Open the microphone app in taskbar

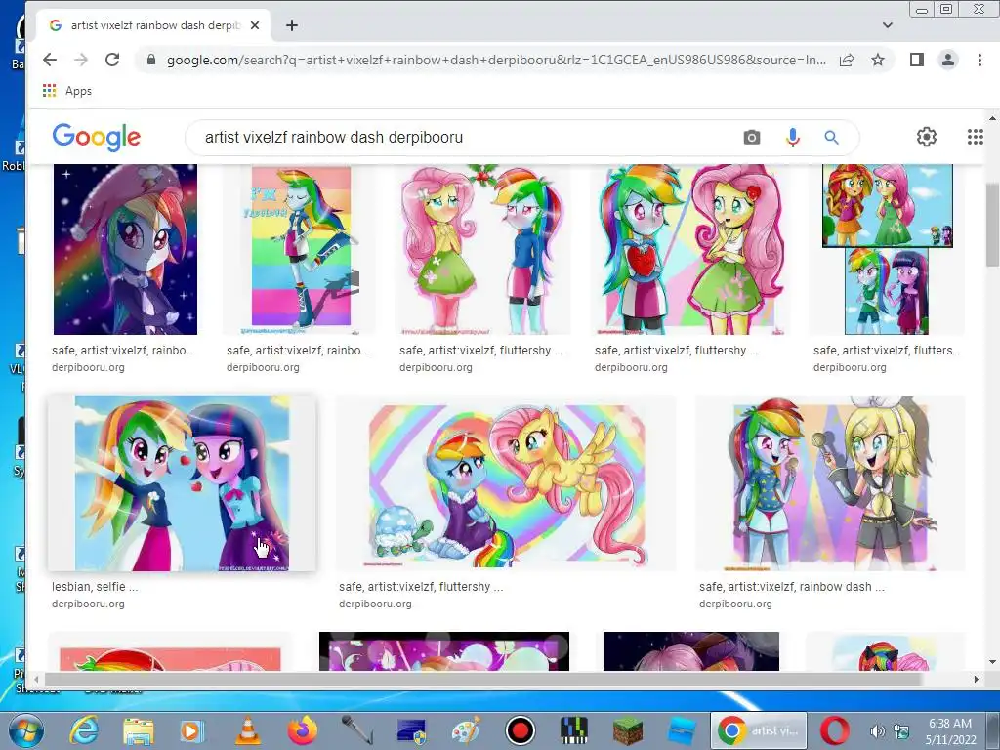point(357,730)
